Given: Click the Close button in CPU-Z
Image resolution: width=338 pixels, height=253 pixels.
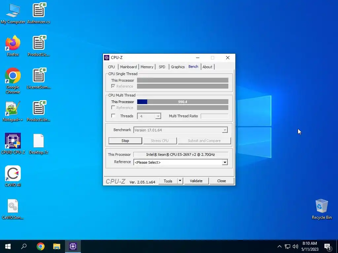Looking at the screenshot, I should click(221, 181).
